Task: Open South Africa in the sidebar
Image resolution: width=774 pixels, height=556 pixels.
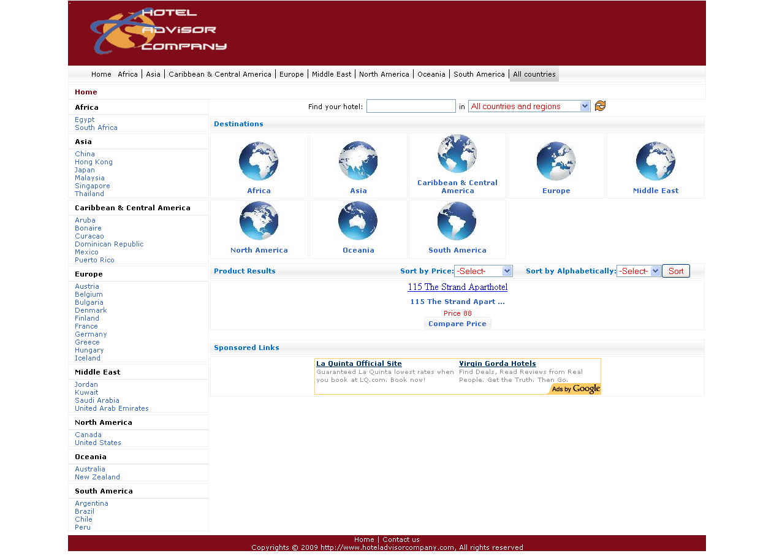Action: click(x=96, y=128)
